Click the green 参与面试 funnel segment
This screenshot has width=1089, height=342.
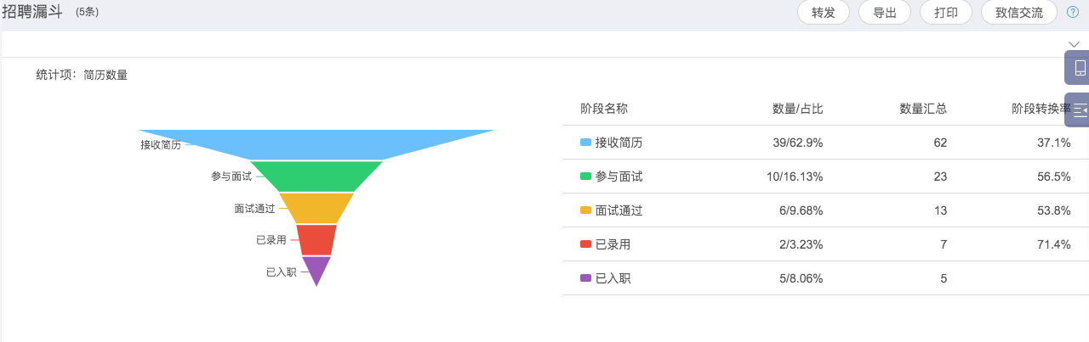tap(316, 176)
